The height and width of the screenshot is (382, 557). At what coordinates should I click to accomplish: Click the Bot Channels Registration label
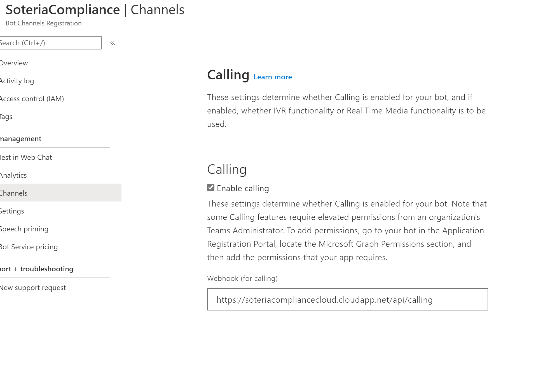pyautogui.click(x=43, y=23)
